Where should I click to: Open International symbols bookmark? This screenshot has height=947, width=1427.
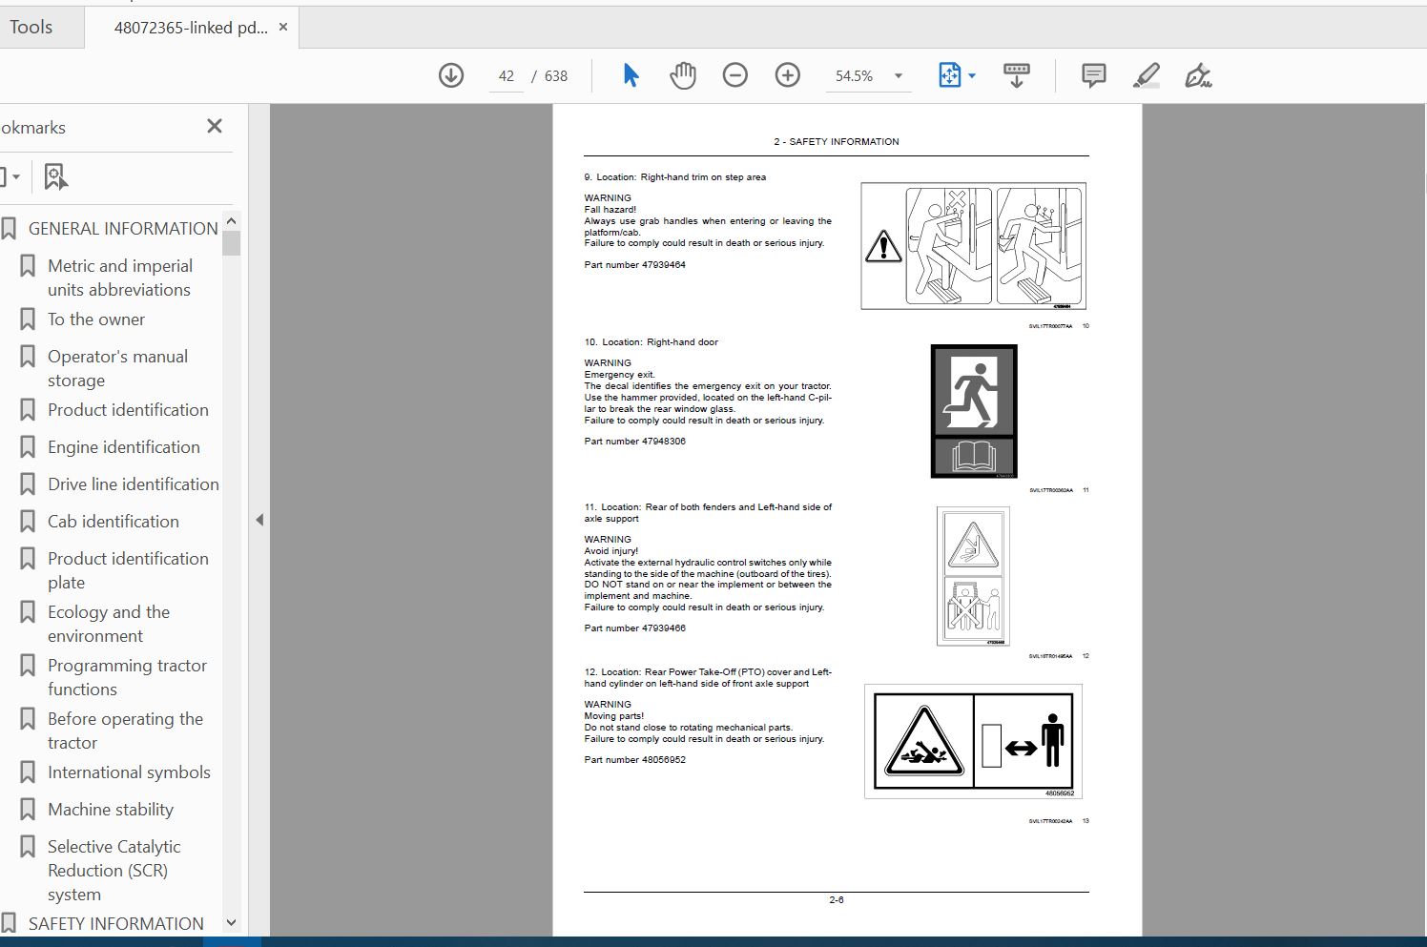[129, 772]
